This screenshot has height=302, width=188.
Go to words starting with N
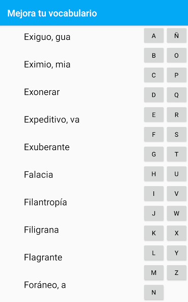coord(154,292)
